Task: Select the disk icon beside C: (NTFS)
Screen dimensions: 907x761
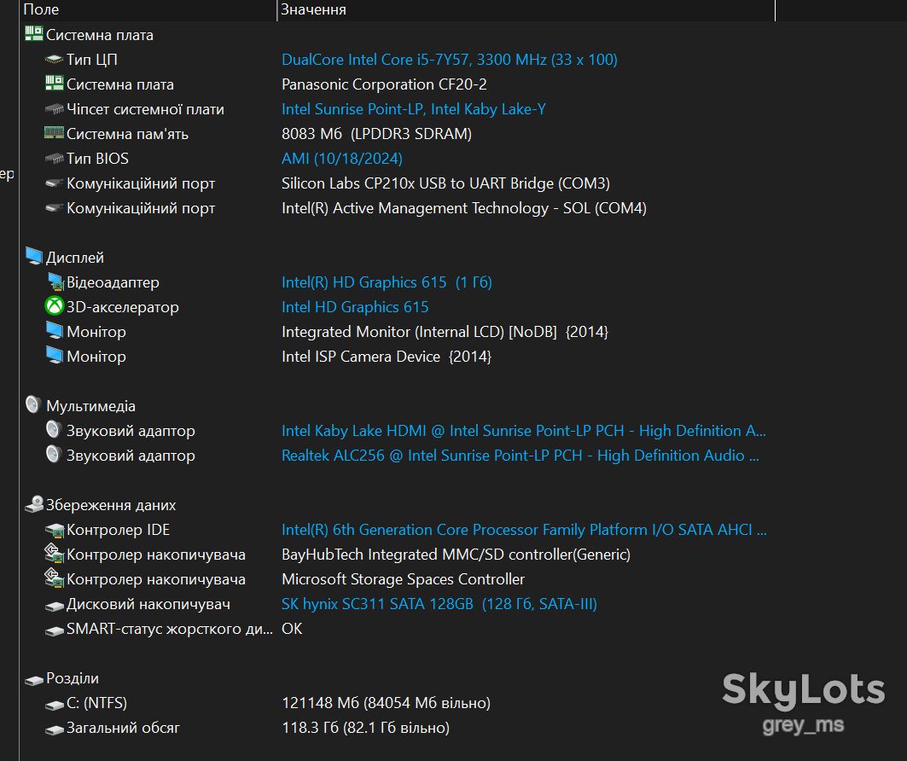Action: (55, 705)
